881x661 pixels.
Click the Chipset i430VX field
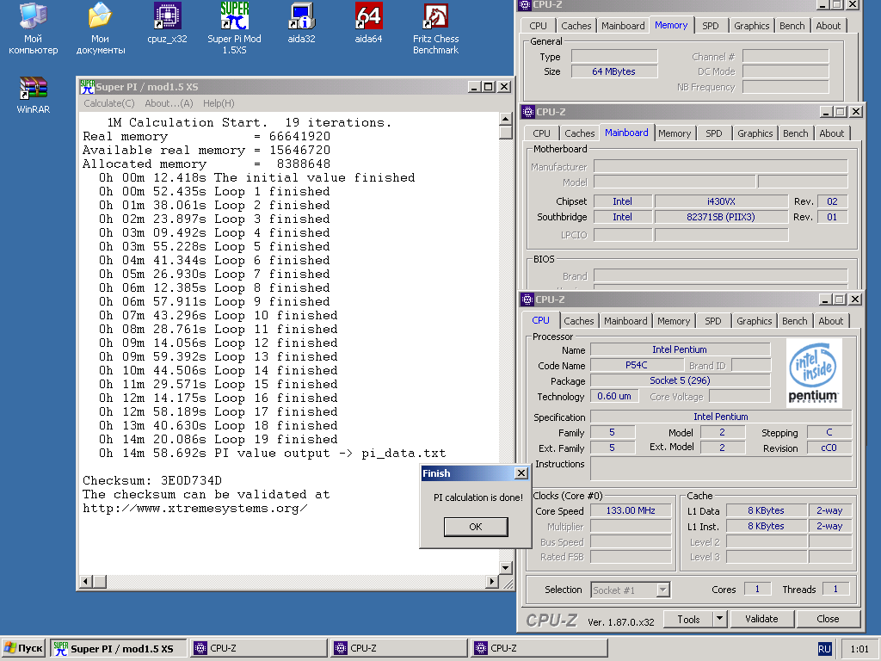click(721, 201)
